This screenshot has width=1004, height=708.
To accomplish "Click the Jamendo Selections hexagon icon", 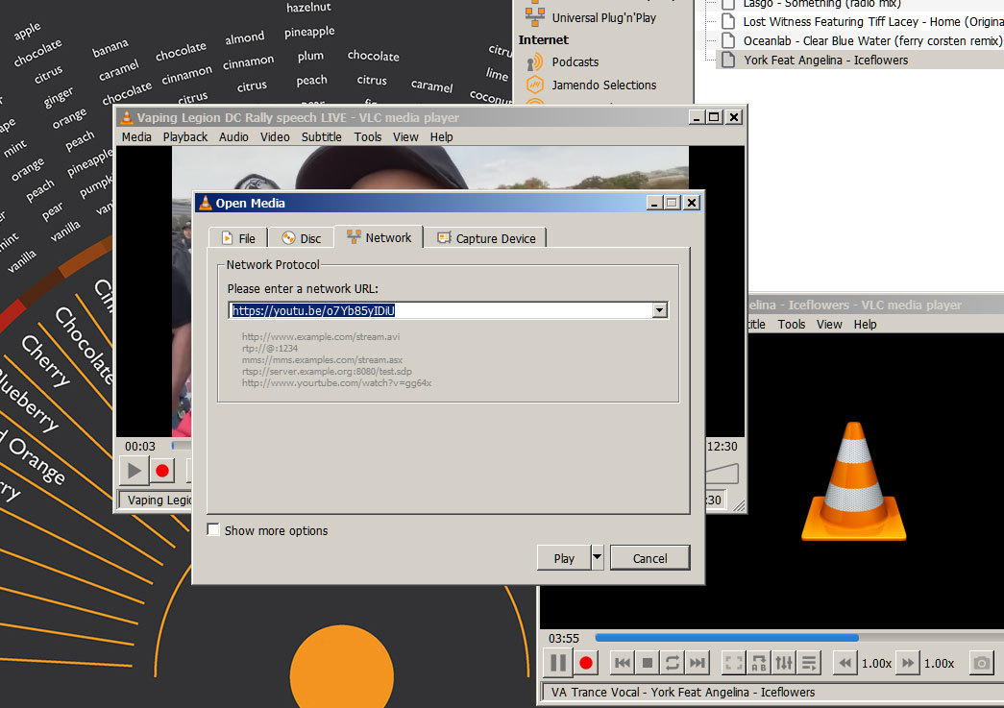I will tap(534, 85).
